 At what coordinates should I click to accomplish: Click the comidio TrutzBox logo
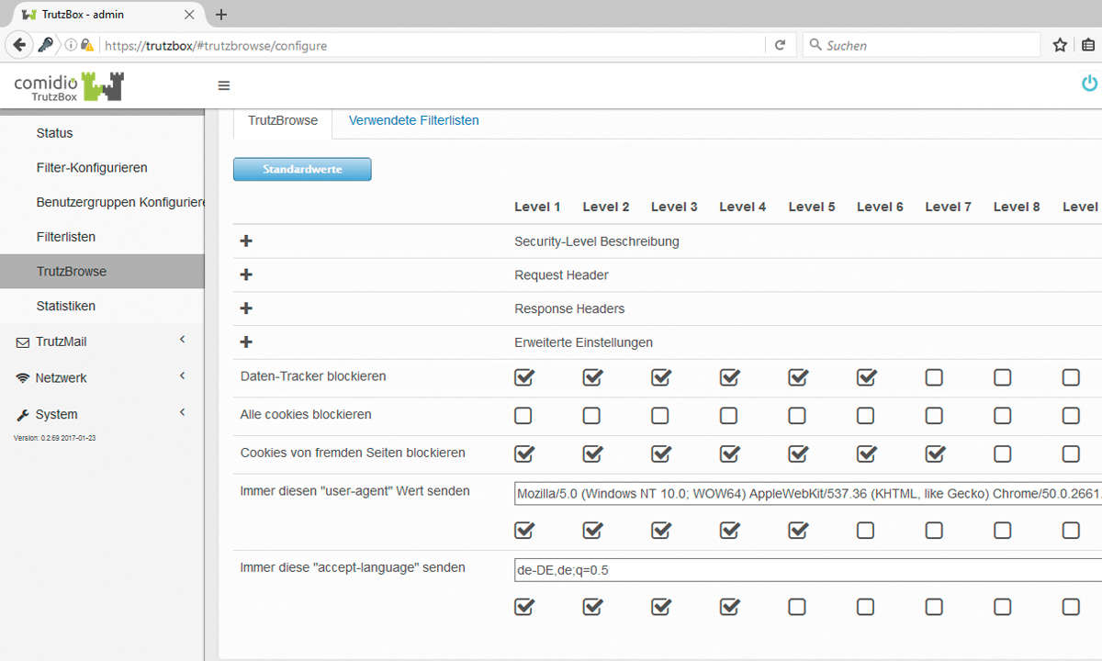(69, 86)
